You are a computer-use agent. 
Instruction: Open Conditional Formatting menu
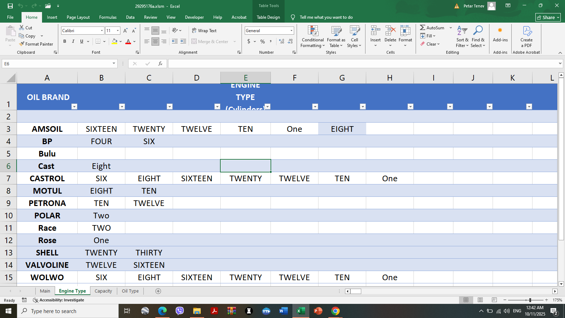click(x=313, y=37)
